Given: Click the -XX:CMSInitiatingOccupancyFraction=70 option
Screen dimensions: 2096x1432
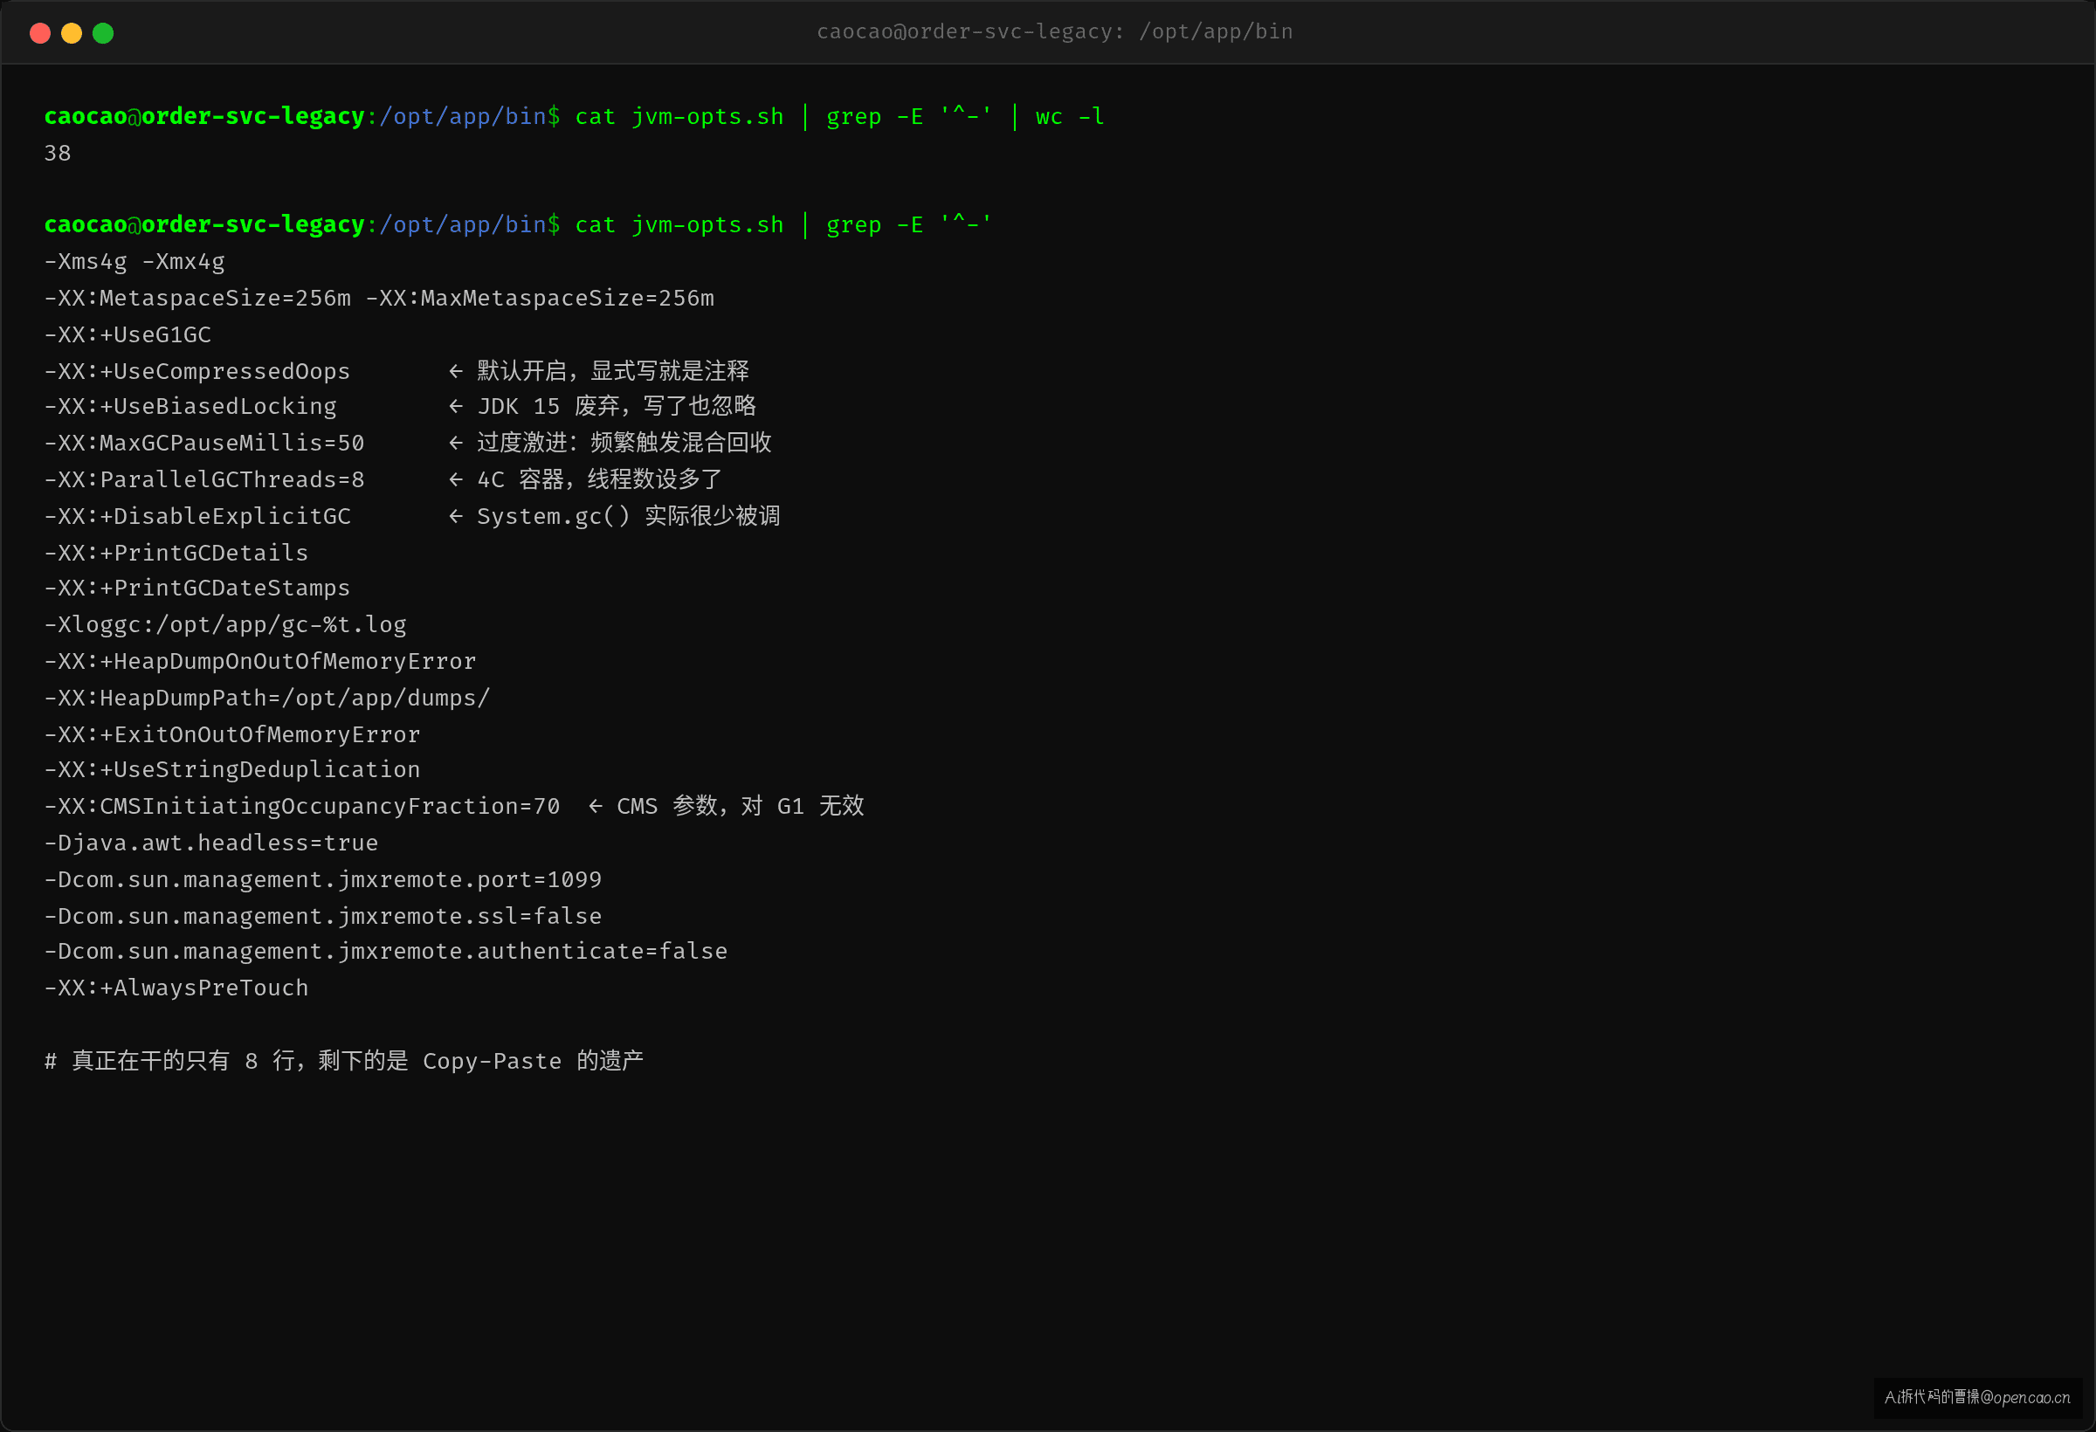Looking at the screenshot, I should pos(302,806).
